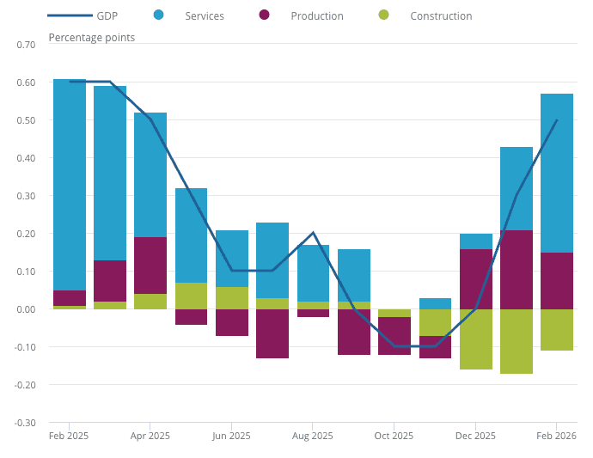Click the Feb 2026 Services blue bar

556,173
